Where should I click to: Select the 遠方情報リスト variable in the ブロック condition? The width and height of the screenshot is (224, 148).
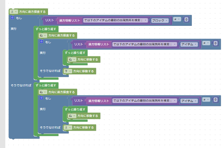pyautogui.click(x=69, y=21)
